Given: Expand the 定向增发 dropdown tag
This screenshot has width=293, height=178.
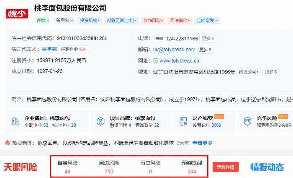Looking at the screenshot, I should coord(207,21).
